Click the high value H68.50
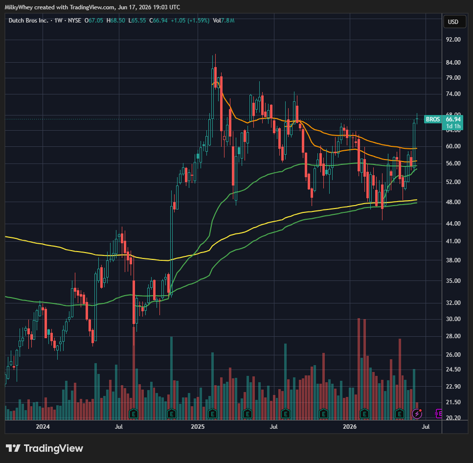This screenshot has width=473, height=463. (115, 21)
